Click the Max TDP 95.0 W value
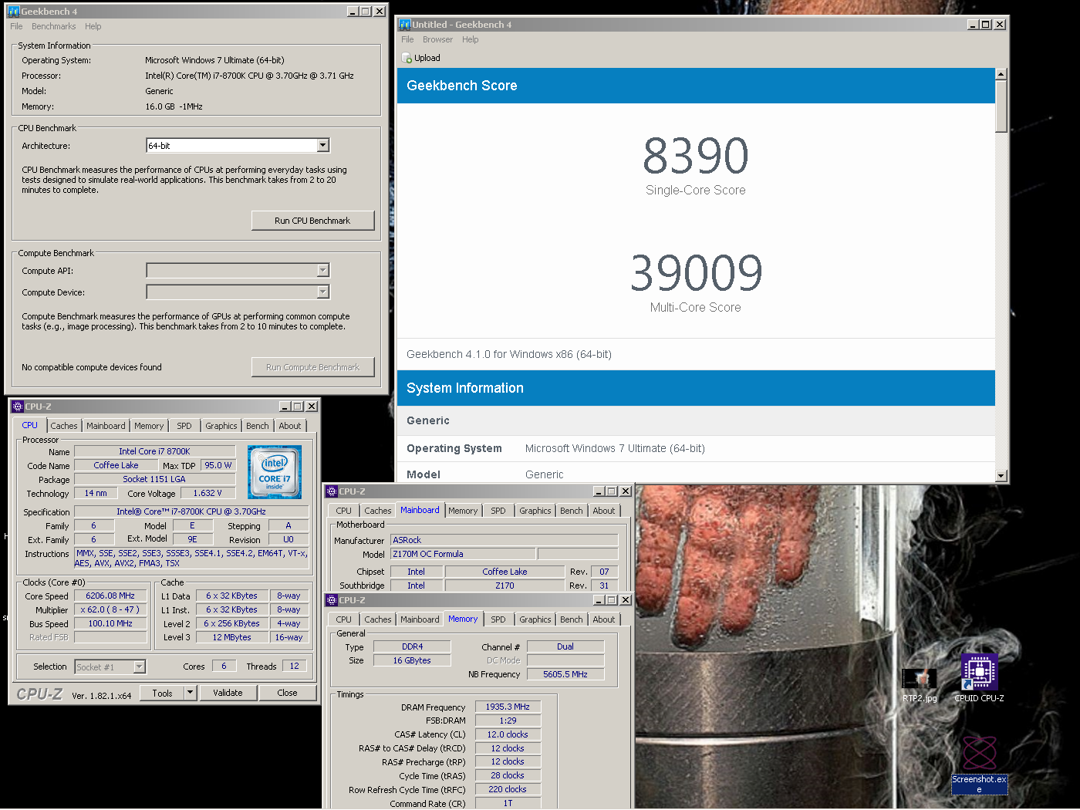Viewport: 1080px width, 810px height. pos(218,465)
